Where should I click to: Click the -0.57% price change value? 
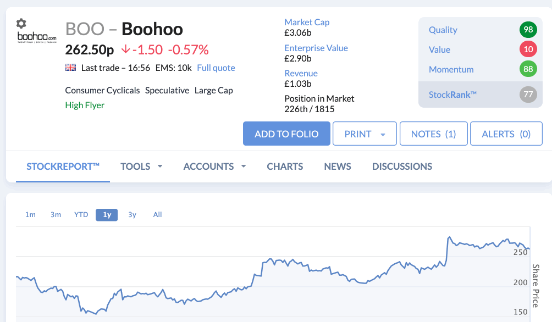[189, 49]
